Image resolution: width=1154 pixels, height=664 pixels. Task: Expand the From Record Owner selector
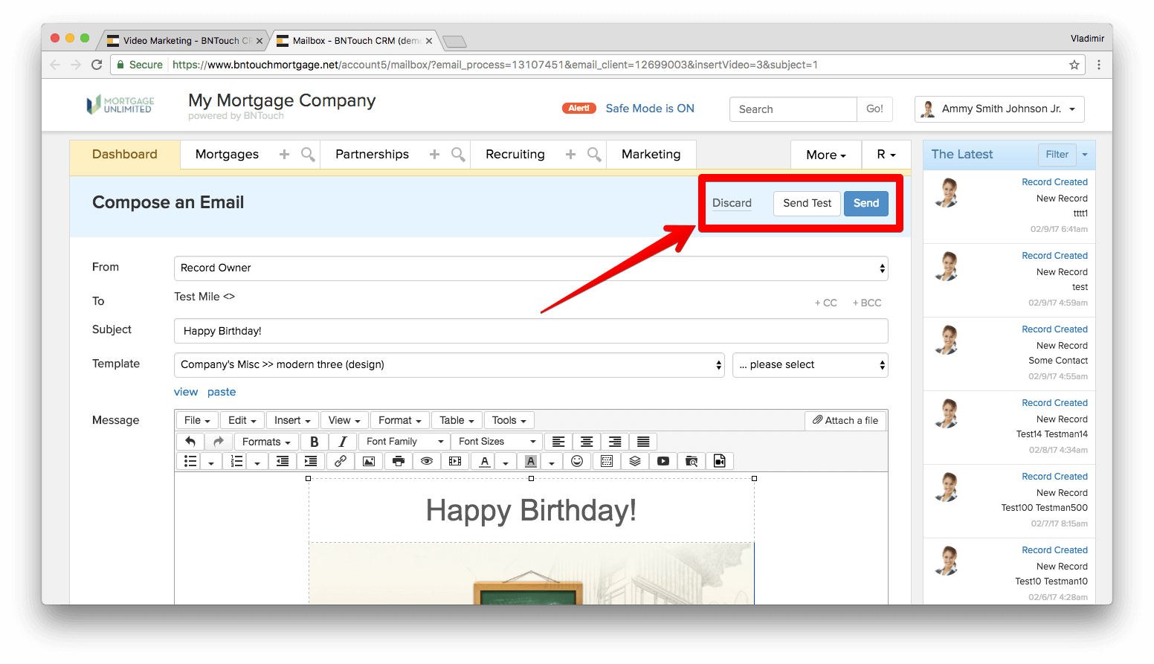(531, 268)
